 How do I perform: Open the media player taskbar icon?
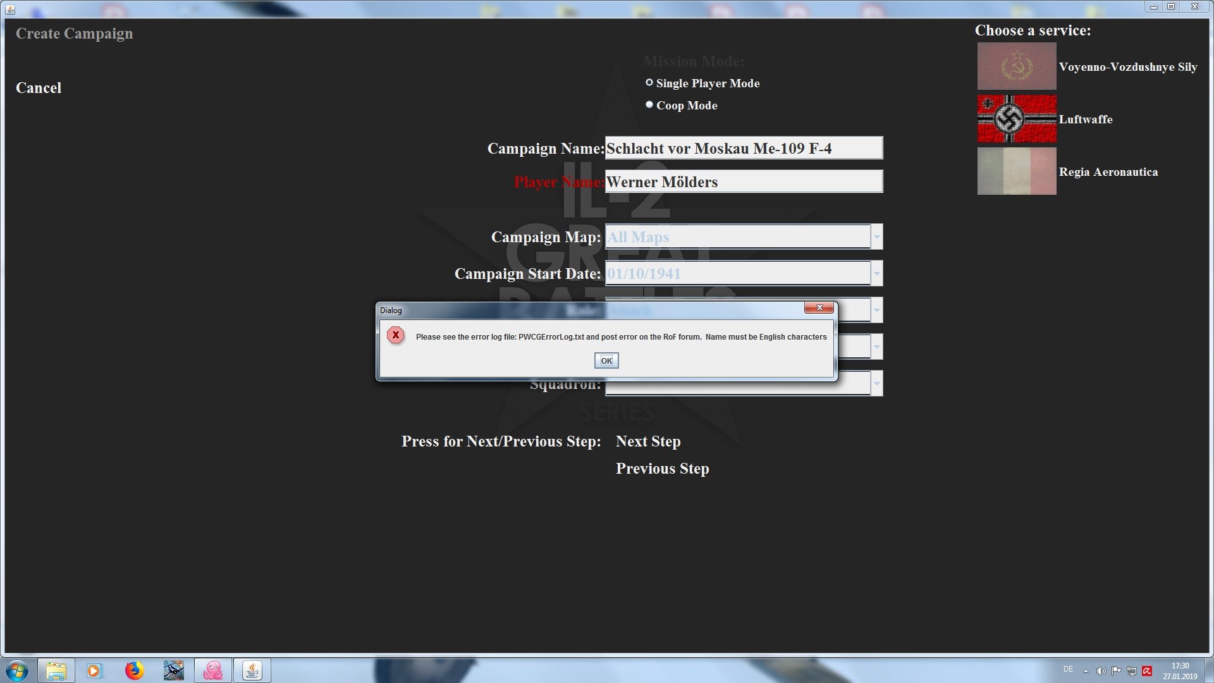click(x=94, y=670)
